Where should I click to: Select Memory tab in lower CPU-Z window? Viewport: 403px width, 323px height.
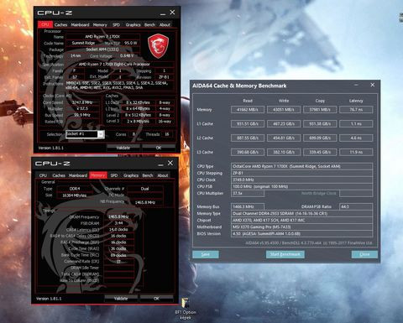[98, 175]
